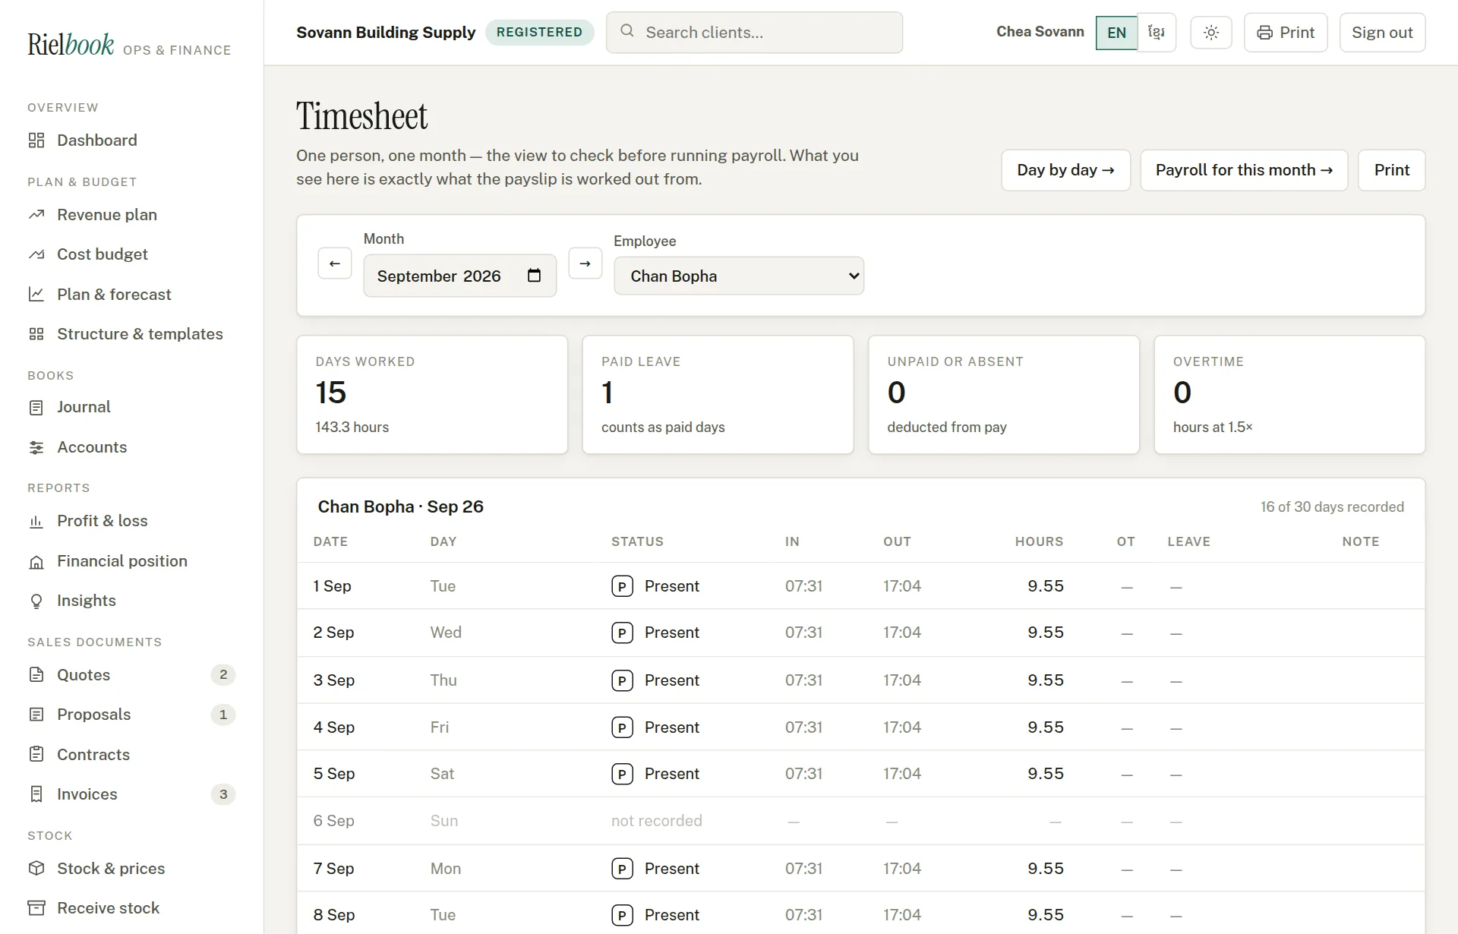Click the Cost budget chart icon

tap(36, 254)
